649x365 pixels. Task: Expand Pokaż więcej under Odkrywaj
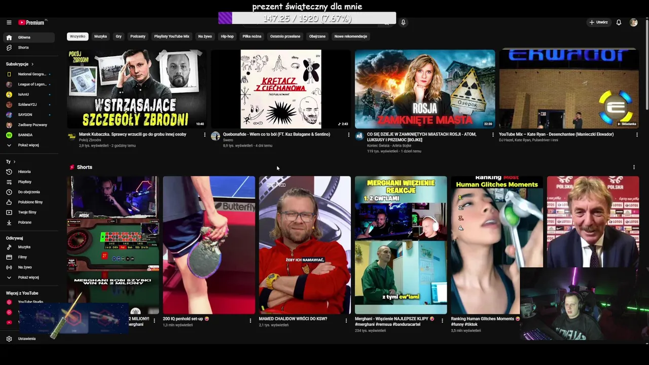click(29, 278)
